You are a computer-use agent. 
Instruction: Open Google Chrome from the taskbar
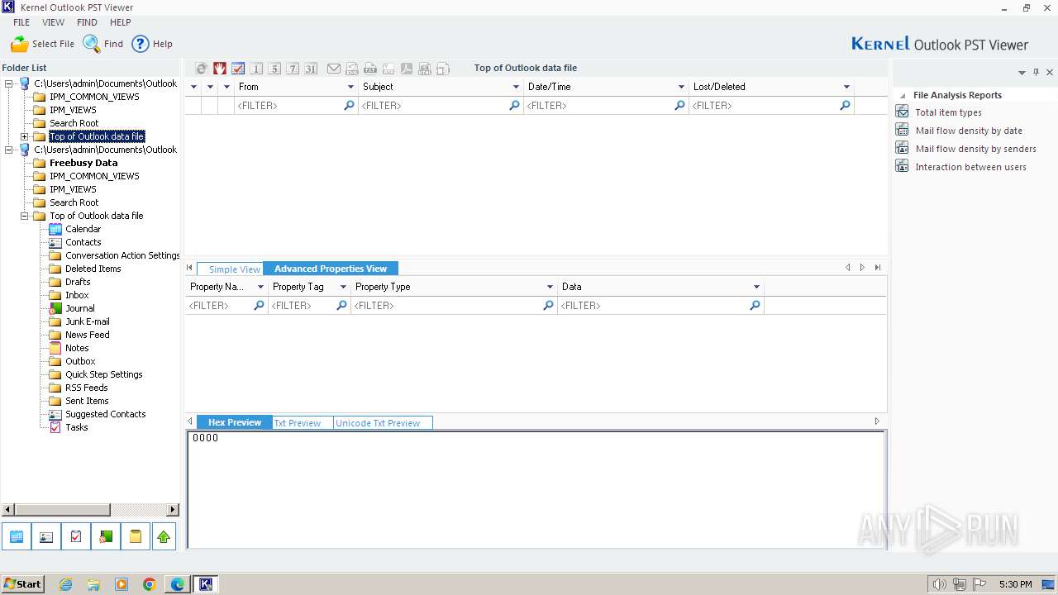(x=150, y=584)
